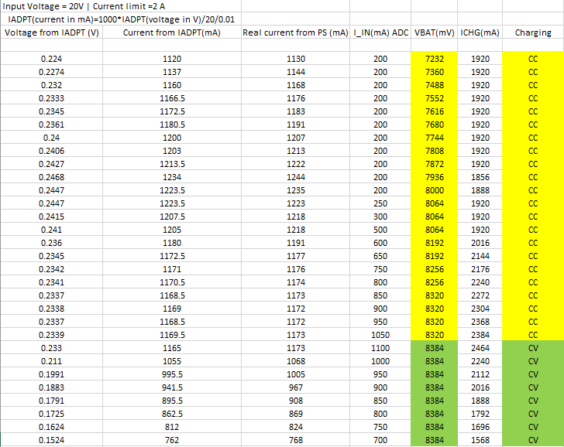Click the 0.2427 voltage cell
This screenshot has width=564, height=447.
tap(51, 164)
